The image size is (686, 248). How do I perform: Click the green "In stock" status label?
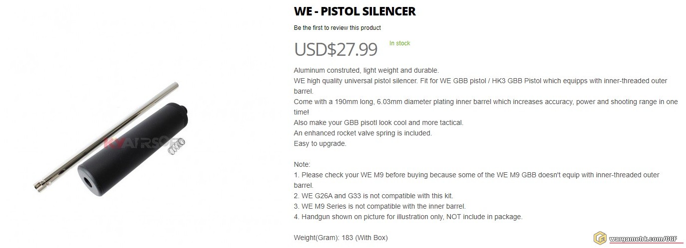399,43
